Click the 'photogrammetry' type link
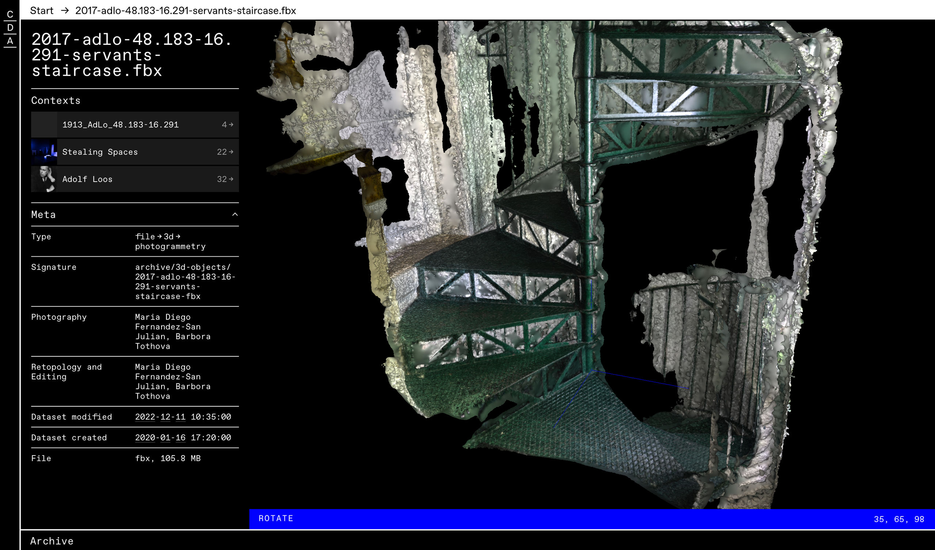Screen dimensions: 935x550 tap(170, 247)
